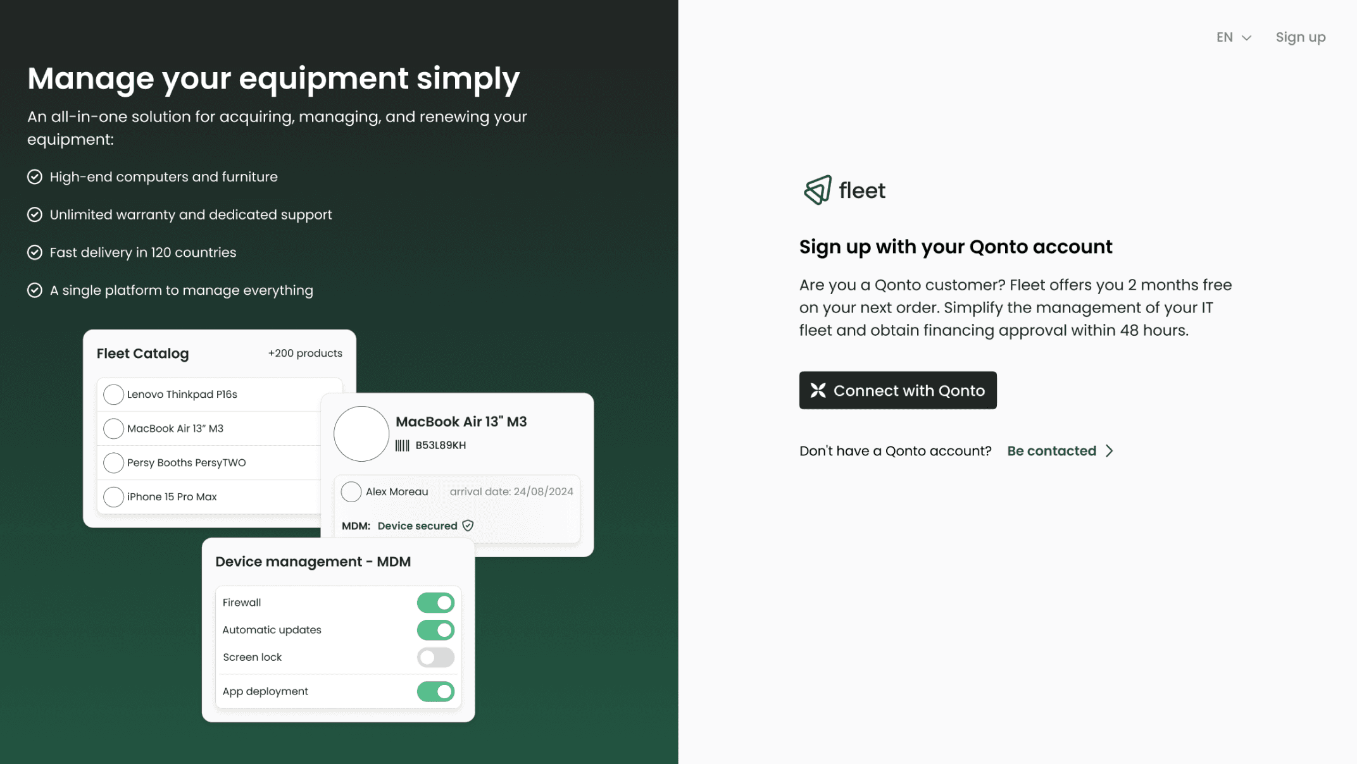Image resolution: width=1357 pixels, height=764 pixels.
Task: Enable the Screen lock toggle
Action: [x=435, y=657]
